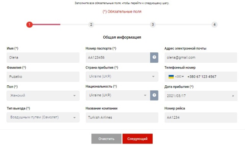Click the Номер рейса field AA1234
The height and width of the screenshot is (145, 245).
pyautogui.click(x=201, y=117)
